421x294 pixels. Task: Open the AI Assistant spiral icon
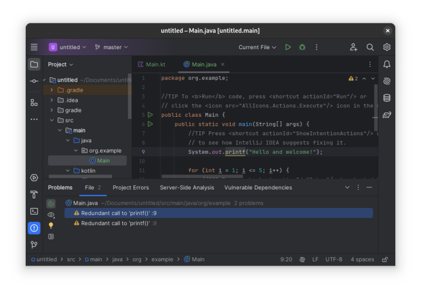click(387, 81)
